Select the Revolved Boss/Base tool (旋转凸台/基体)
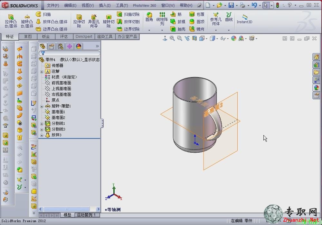This screenshot has width=322, height=225. 27,21
